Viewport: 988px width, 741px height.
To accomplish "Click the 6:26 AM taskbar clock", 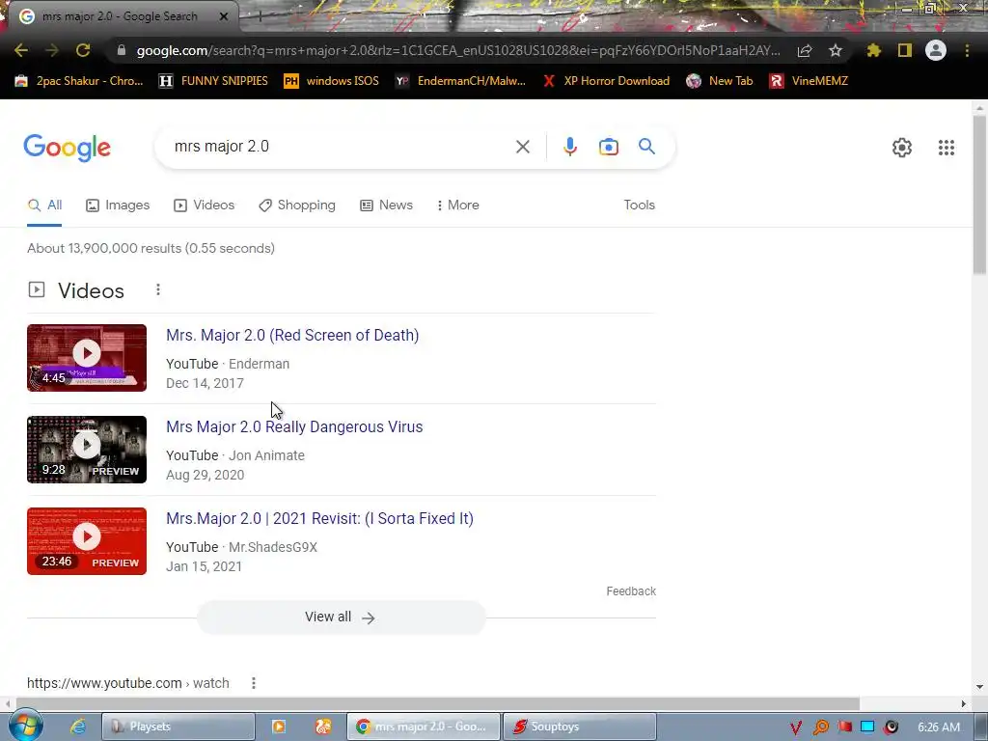I will (939, 727).
